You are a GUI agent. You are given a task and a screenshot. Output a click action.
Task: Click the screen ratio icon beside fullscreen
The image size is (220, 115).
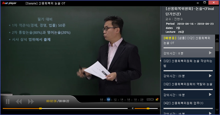point(148,99)
